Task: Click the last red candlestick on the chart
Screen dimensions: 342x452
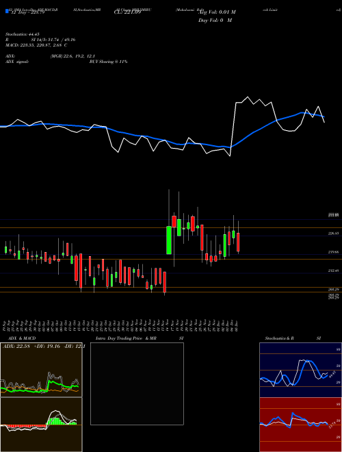Action: click(x=238, y=242)
